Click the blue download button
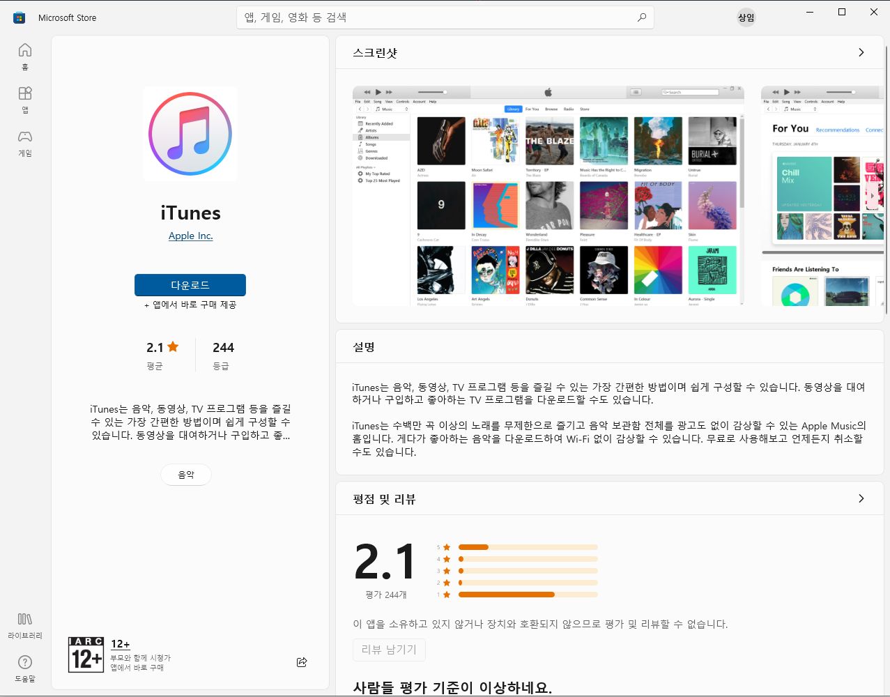Viewport: 890px width, 697px height. click(190, 285)
